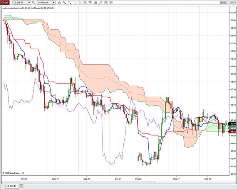The height and width of the screenshot is (190, 238).
Task: Add a new tab with plus button
Action: pyautogui.click(x=21, y=186)
